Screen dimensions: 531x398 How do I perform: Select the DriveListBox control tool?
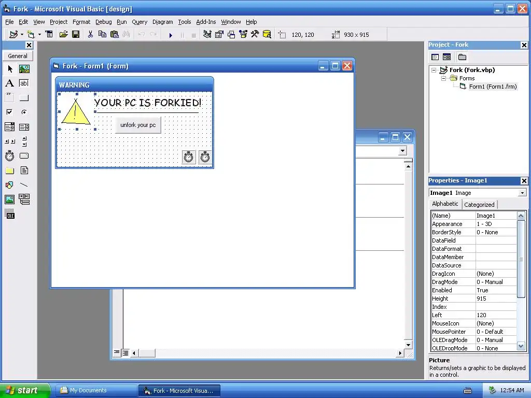pyautogui.click(x=24, y=155)
